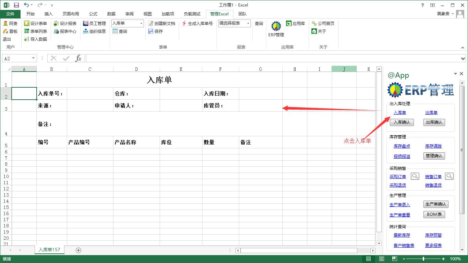
Task: Open the 请选择报表 dropdown
Action: (248, 23)
